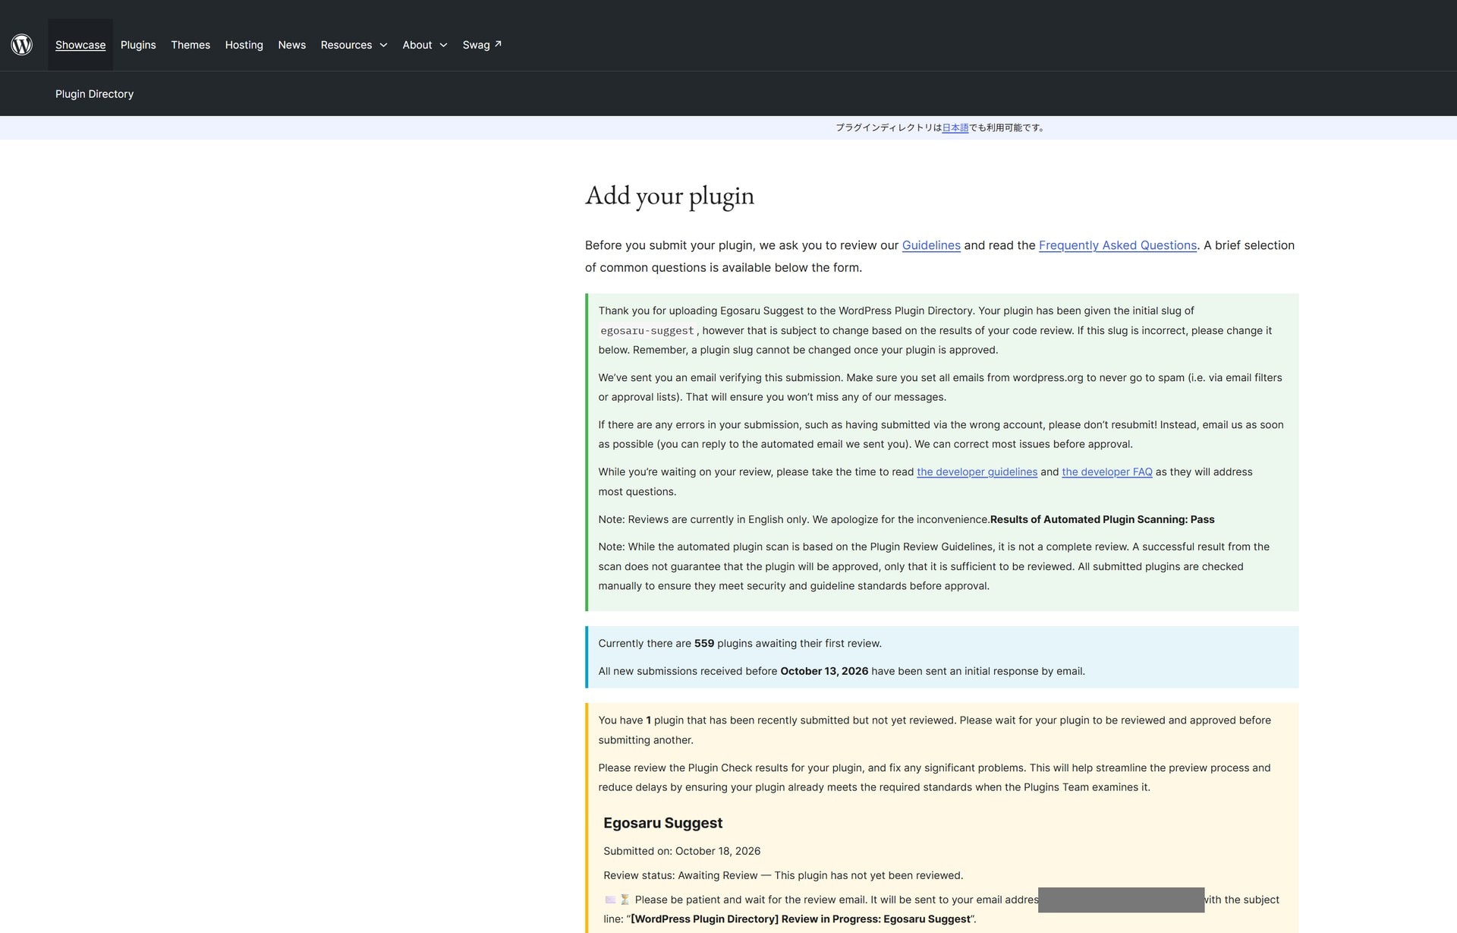Open the Swag external link
The image size is (1457, 933).
482,45
